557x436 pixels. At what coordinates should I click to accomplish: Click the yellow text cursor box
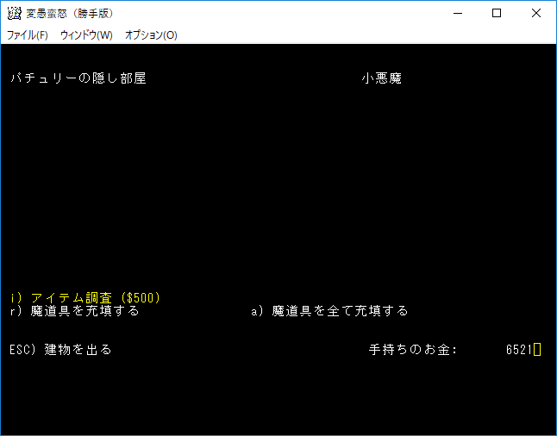(537, 350)
